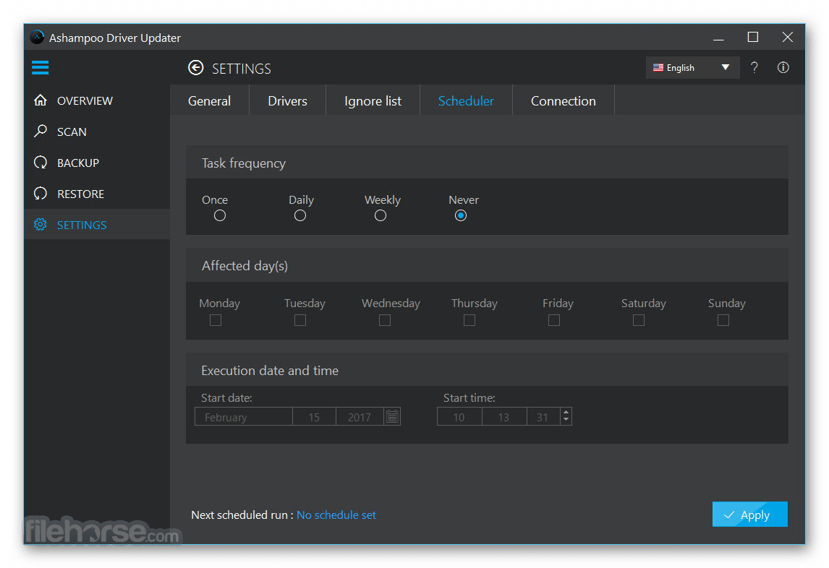Close the Ashampoo Driver Updater window
The height and width of the screenshot is (568, 829).
pyautogui.click(x=787, y=37)
